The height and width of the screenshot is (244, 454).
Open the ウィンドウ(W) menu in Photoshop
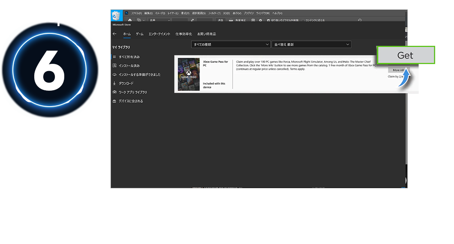tap(263, 13)
